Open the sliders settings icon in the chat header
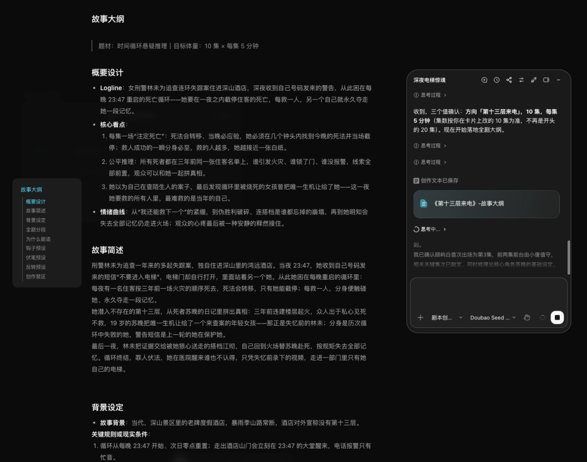 pyautogui.click(x=521, y=80)
